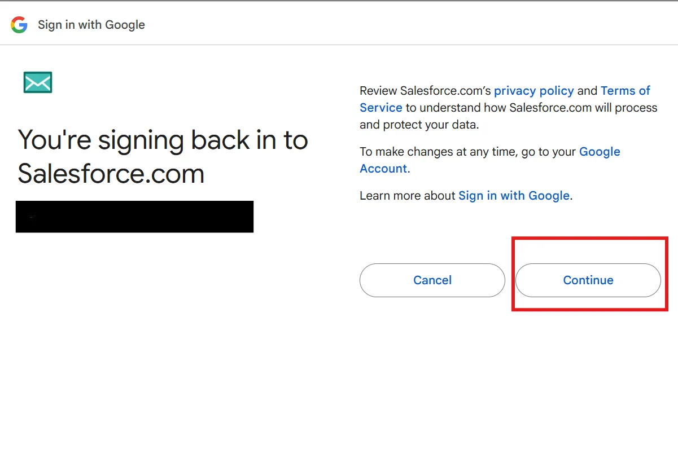Click the word "Service" in the Terms link
The height and width of the screenshot is (454, 678).
click(381, 108)
